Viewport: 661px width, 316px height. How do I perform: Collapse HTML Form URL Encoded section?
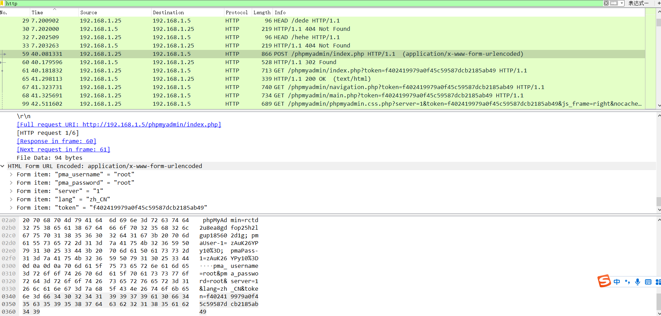tap(2, 166)
